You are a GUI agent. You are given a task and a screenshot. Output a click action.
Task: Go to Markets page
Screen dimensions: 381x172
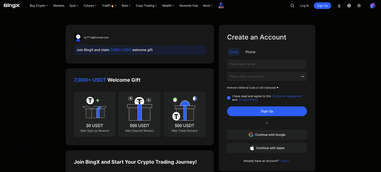[59, 6]
